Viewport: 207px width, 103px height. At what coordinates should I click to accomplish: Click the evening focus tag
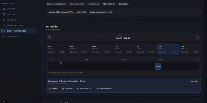click(94, 4)
